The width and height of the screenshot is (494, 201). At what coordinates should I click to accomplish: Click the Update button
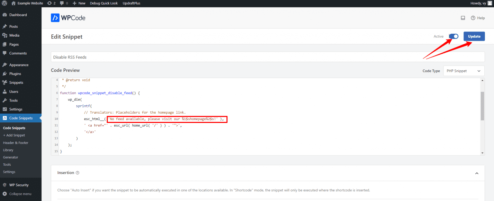[474, 36]
